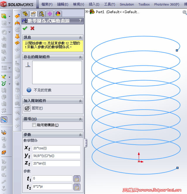This screenshot has width=187, height=194.
Task: Expand the Part1 flyout tree node
Action: (87, 12)
